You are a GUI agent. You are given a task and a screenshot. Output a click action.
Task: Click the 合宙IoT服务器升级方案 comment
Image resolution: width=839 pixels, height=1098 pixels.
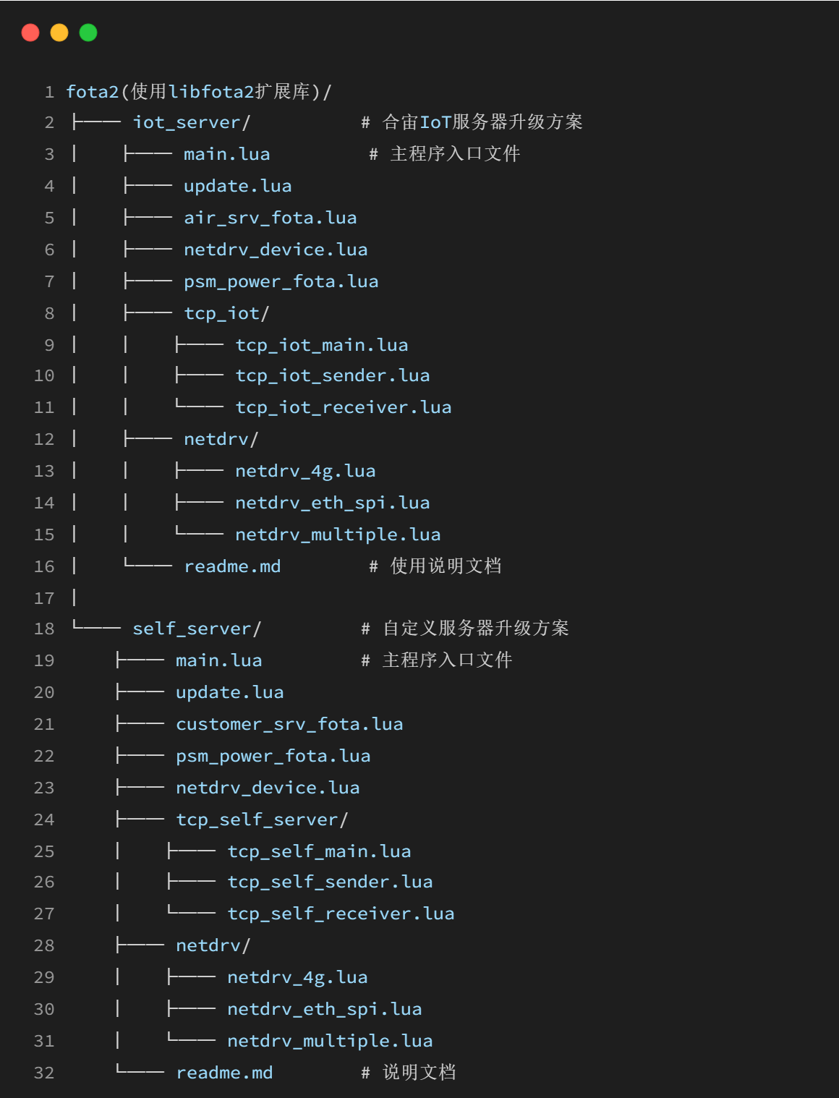[x=482, y=122]
